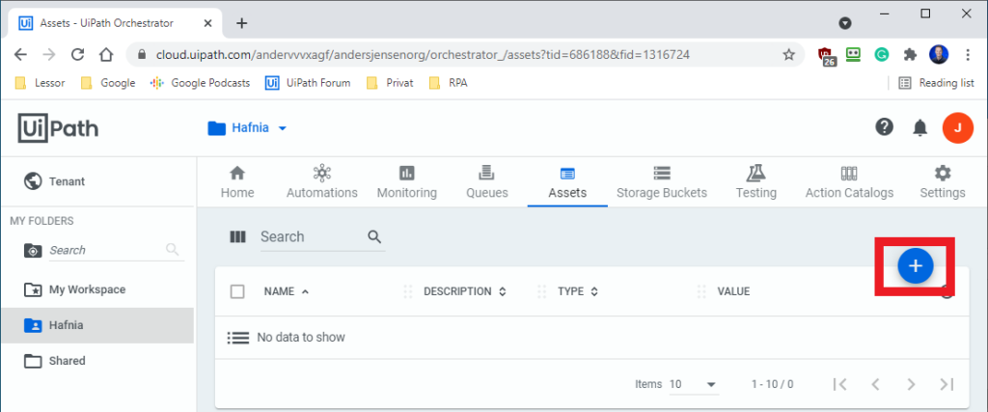
Task: Open the Google Podcasts bookmark
Action: click(x=201, y=83)
